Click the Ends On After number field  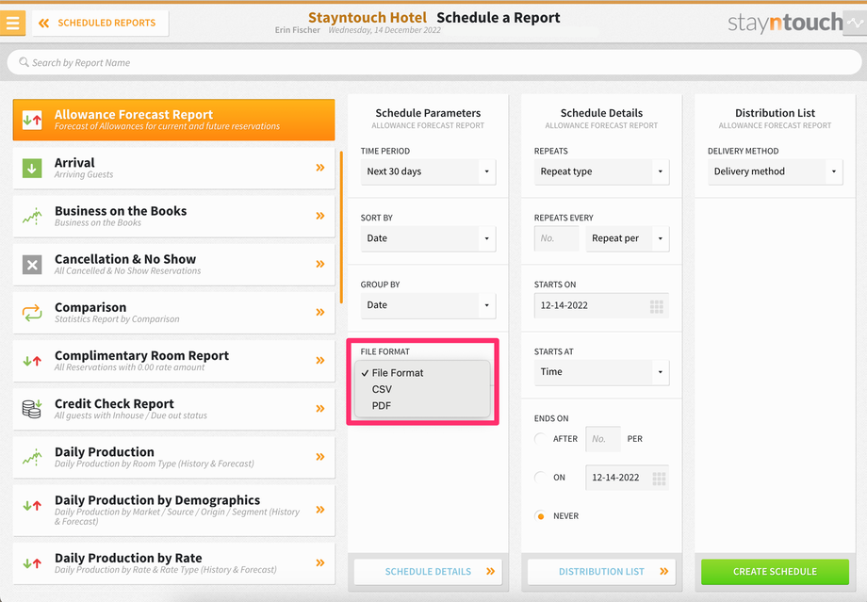603,439
